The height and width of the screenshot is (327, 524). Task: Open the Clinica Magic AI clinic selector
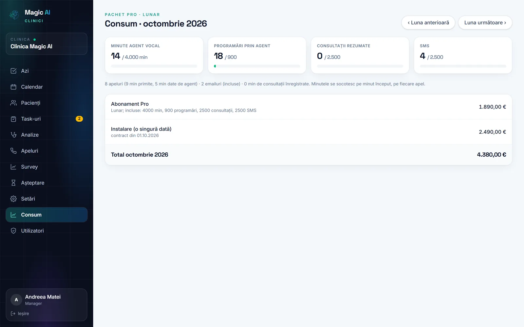(x=47, y=44)
